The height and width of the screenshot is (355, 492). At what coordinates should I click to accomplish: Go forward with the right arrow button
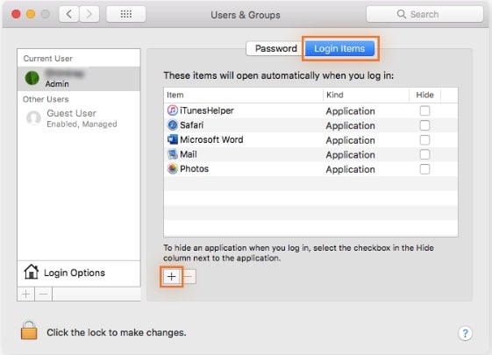(89, 14)
